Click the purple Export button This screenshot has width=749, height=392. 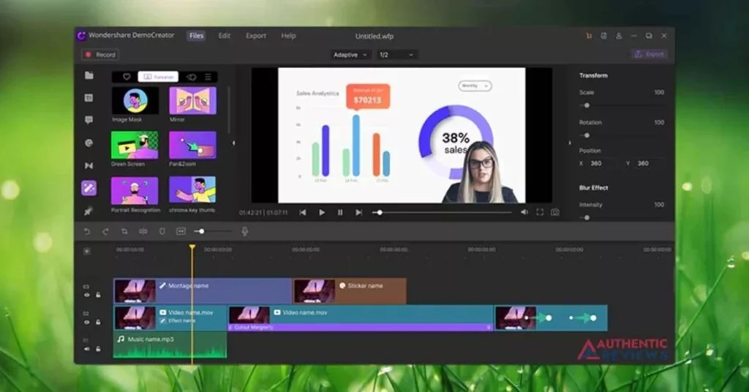(x=650, y=54)
